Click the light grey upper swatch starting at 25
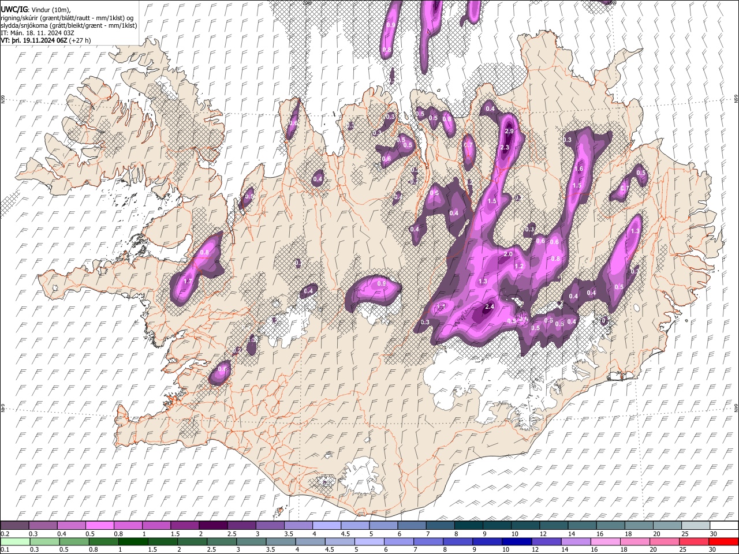This screenshot has width=739, height=554. click(696, 525)
